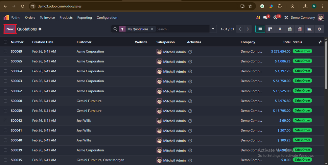This screenshot has height=165, width=328.
Task: Sort by Creation Date column header
Action: 43,42
